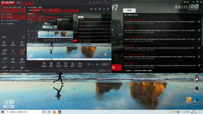Screen dimensions: 203x114
Task: Mark all news as read in launcher
Action: pos(131,15)
